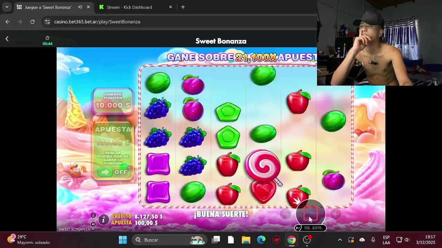442x248 pixels.
Task: View site information icon in address bar
Action: coord(47,22)
